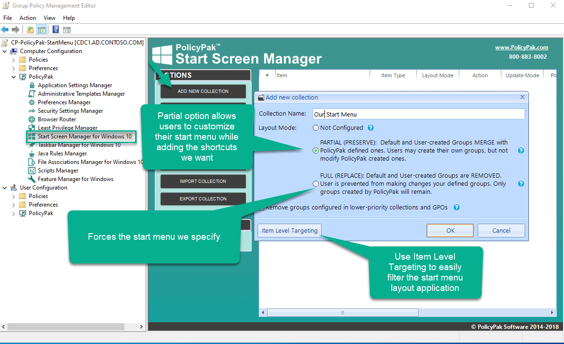Screen dimensions: 564x344
Task: Click the collection list horizontal scrollbar thumb
Action: pos(342,313)
